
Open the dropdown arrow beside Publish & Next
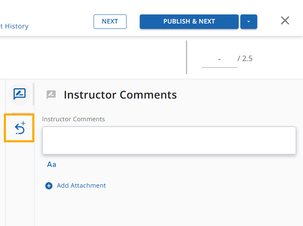249,22
